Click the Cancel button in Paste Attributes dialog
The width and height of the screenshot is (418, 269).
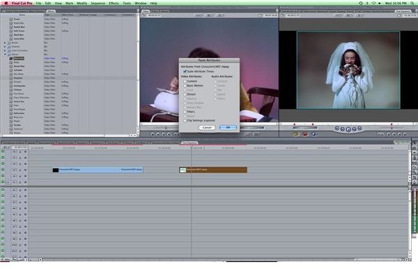pyautogui.click(x=207, y=128)
